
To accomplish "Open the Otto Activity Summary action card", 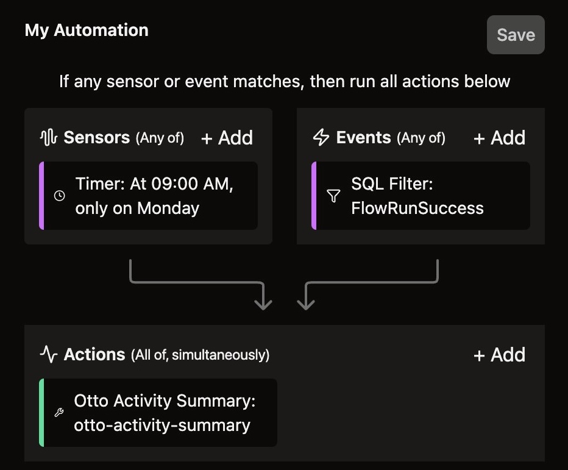I will [x=158, y=412].
